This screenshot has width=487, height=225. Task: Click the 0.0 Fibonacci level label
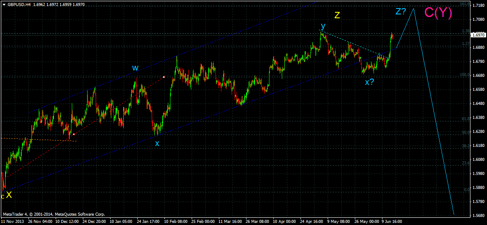click(467, 189)
